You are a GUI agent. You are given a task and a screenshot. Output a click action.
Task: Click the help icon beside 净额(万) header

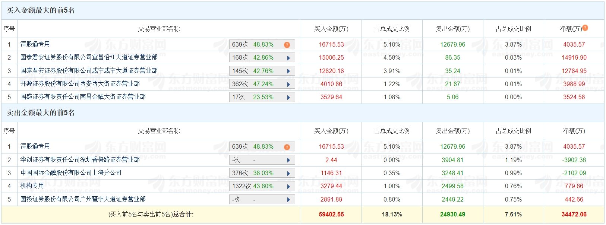585,28
